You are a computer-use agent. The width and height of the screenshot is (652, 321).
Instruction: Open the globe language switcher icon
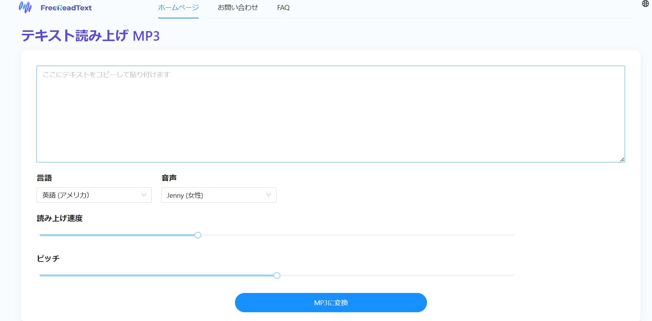click(645, 4)
